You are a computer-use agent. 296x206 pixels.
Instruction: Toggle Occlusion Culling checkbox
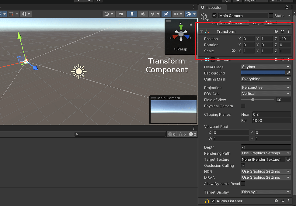tap(243, 165)
